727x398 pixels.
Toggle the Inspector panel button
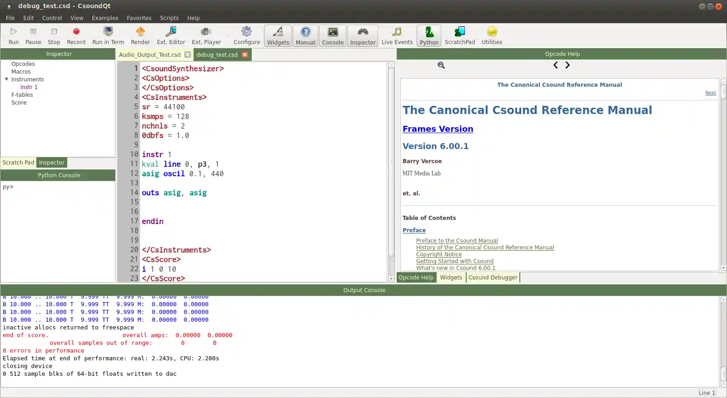pyautogui.click(x=363, y=36)
